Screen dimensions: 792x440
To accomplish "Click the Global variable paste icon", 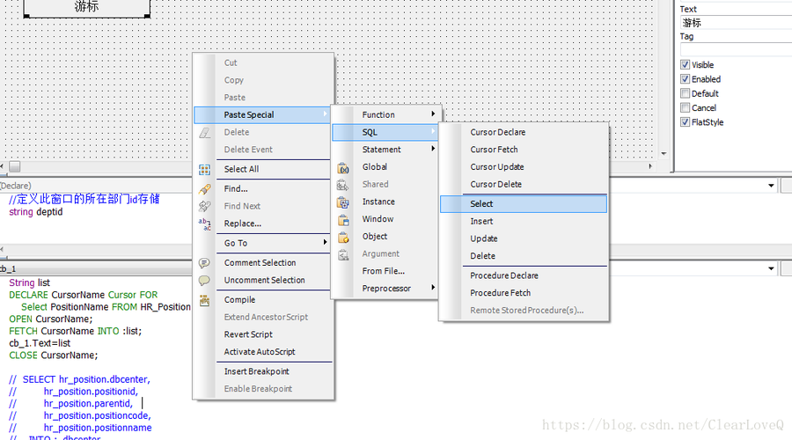I will coord(343,168).
